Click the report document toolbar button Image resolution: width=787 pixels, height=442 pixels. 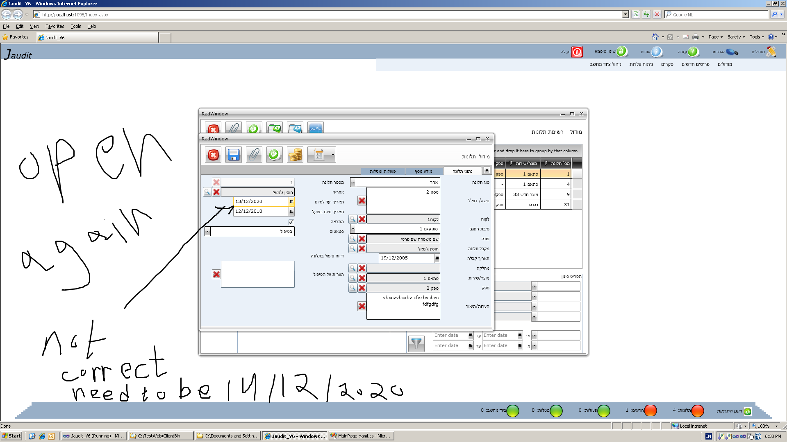coord(319,155)
